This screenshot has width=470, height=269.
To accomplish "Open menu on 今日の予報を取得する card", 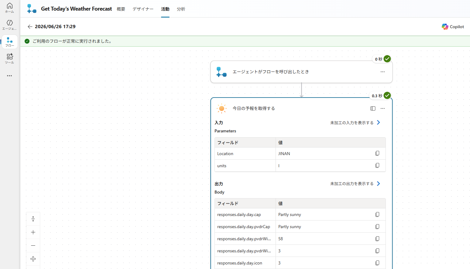I will tap(383, 108).
